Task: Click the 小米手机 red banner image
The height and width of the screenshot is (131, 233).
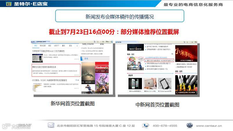Action: [186, 53]
